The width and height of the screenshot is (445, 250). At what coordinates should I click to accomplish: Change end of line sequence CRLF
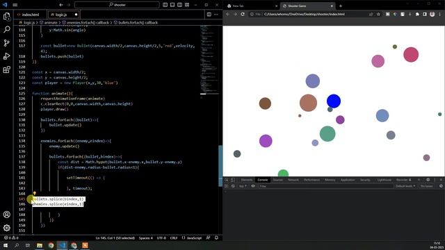pyautogui.click(x=174, y=237)
